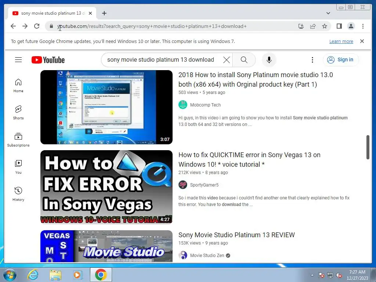Screen dimensions: 376x282
Task: Follow the Learn more link
Action: click(341, 41)
